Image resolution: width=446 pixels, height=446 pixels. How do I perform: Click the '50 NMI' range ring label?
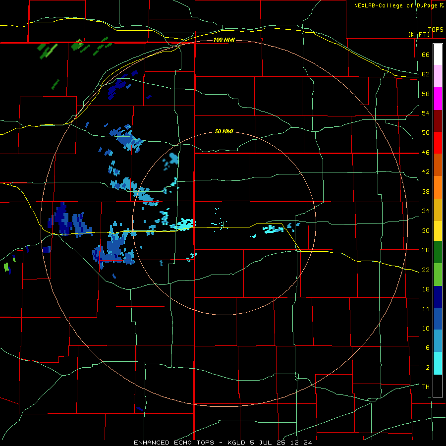point(224,131)
